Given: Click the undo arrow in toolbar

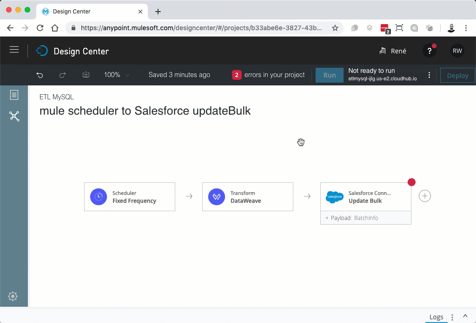Looking at the screenshot, I should 40,75.
